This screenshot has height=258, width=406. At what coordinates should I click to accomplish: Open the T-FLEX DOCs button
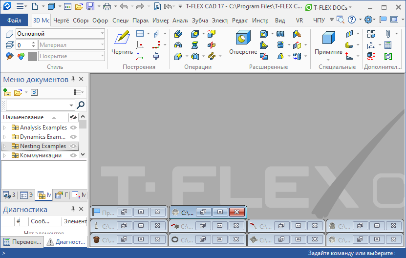(323, 7)
